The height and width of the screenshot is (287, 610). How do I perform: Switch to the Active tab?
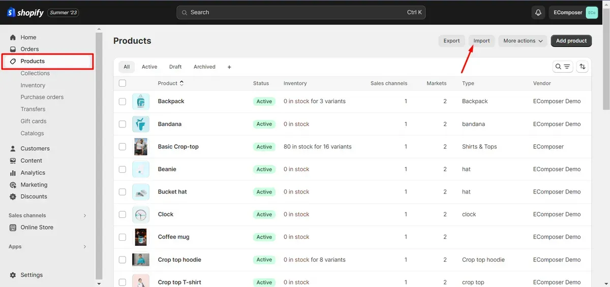coord(149,67)
